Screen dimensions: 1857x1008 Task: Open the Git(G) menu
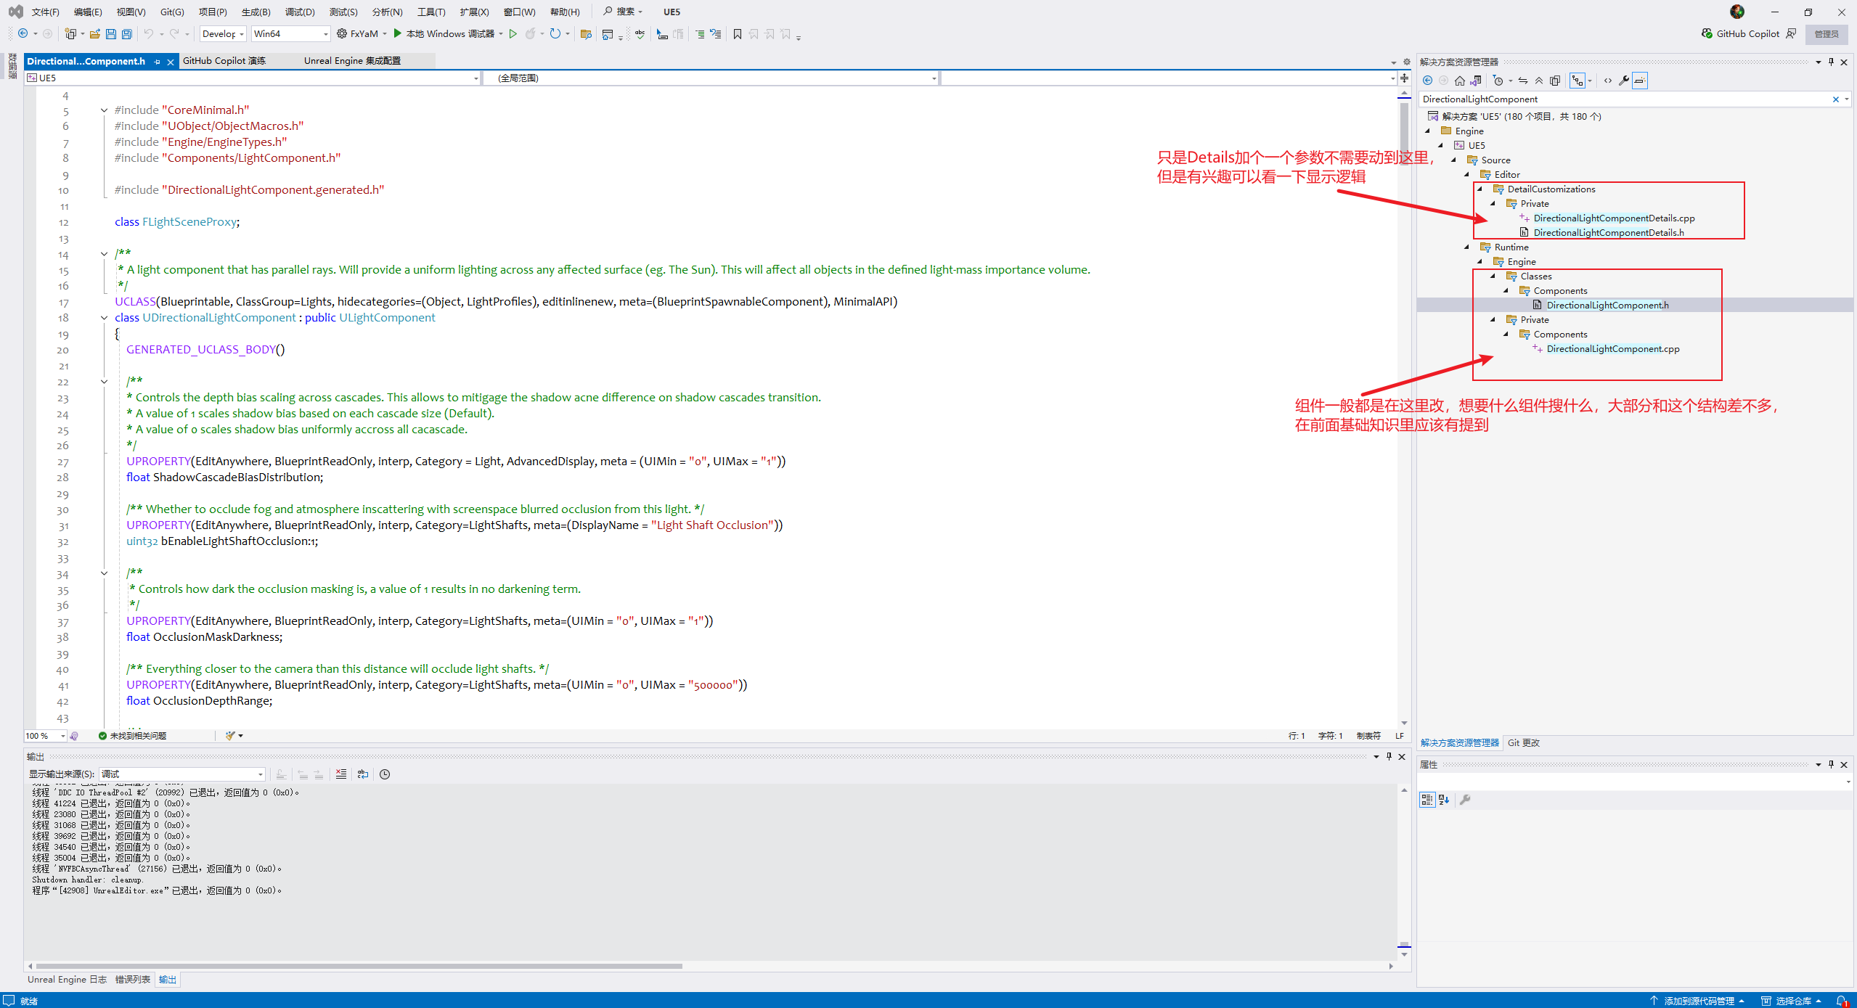(x=172, y=12)
